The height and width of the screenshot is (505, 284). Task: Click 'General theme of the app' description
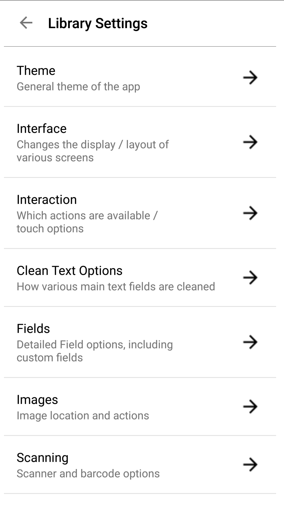tap(78, 87)
